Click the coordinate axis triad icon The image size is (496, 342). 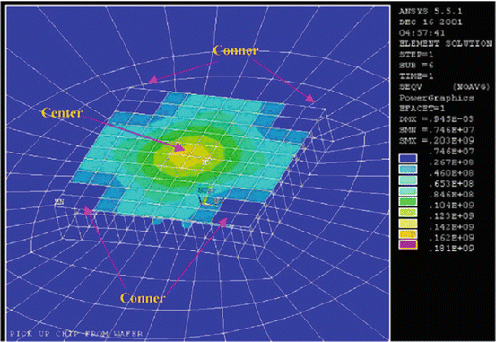(207, 197)
